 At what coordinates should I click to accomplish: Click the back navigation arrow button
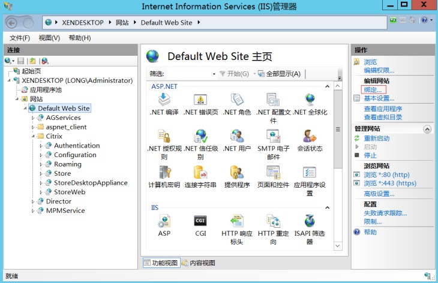coord(12,23)
